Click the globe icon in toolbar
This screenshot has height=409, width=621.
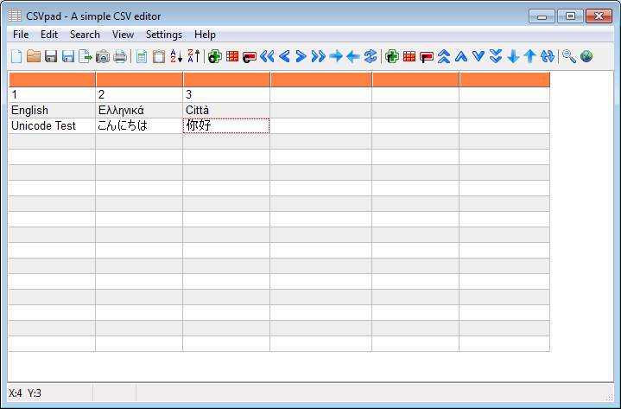(x=586, y=56)
